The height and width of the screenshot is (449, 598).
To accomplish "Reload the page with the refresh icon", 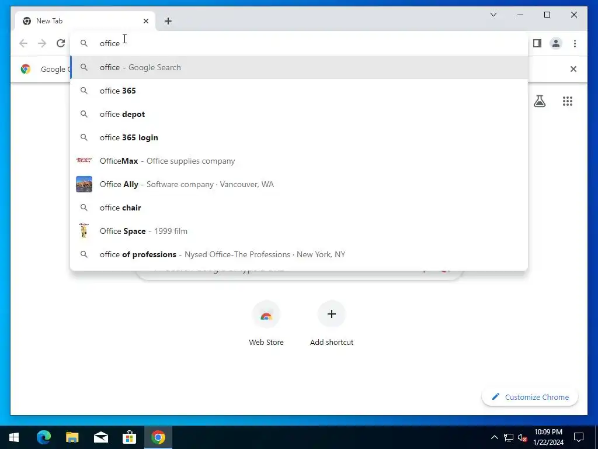I will click(61, 43).
